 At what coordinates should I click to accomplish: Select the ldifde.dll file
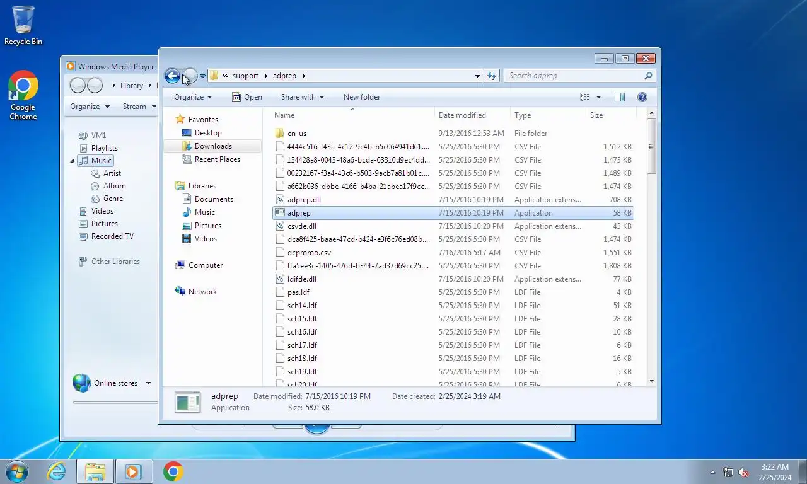453,279
